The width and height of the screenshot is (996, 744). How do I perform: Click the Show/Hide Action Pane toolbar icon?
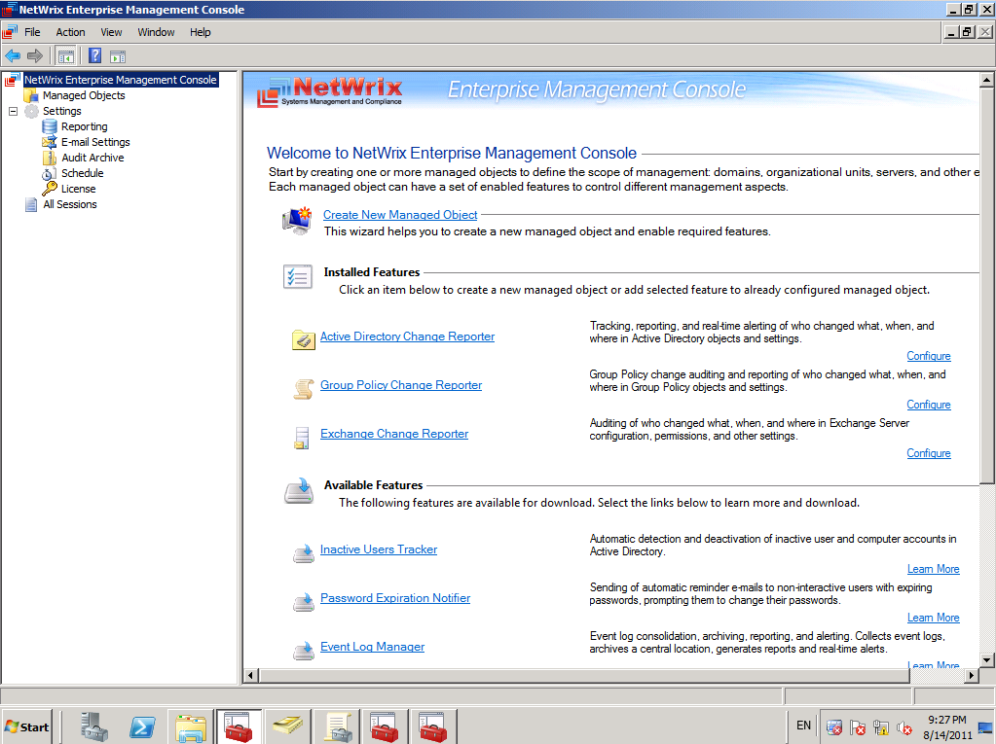tap(117, 55)
